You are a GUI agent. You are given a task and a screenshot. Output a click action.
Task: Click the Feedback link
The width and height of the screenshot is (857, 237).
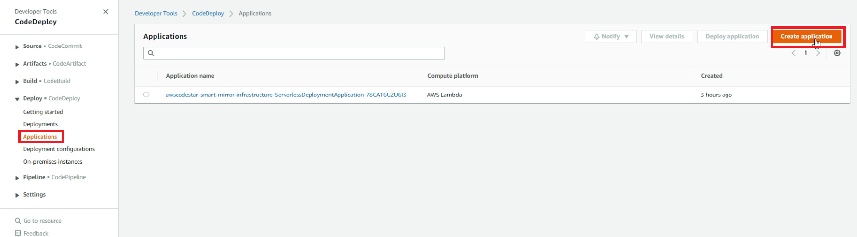point(36,233)
